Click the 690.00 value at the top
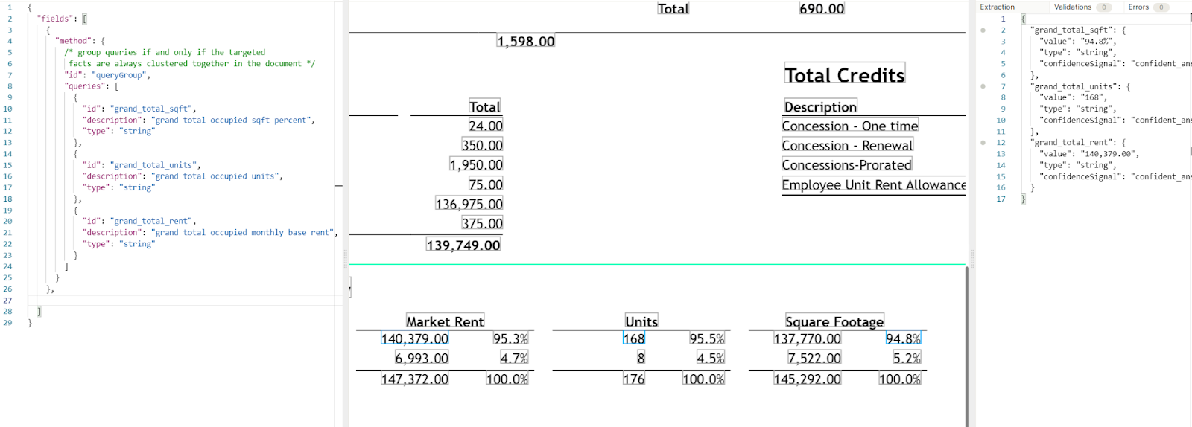Screen dimensions: 1192x427 pos(822,9)
